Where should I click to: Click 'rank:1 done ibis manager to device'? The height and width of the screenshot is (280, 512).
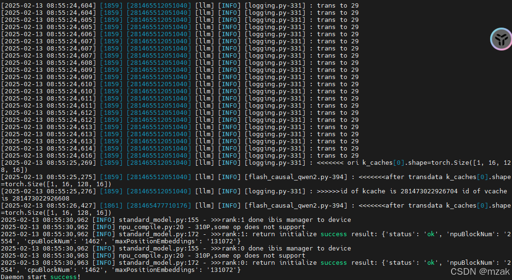coord(286,220)
